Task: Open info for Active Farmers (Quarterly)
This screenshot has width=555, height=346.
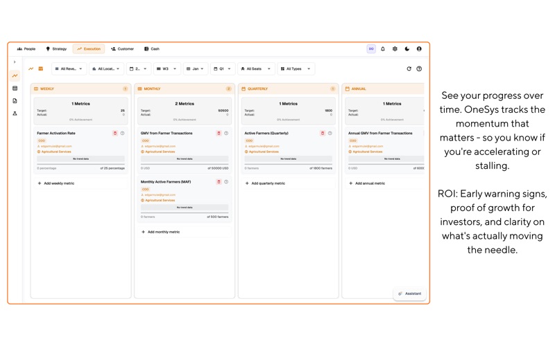Action: pos(330,133)
